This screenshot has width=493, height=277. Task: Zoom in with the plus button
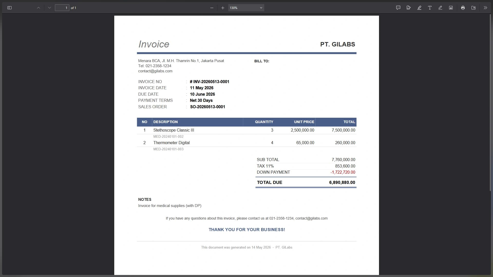(x=223, y=8)
